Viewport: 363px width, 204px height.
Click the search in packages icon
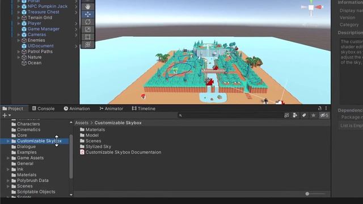[286, 115]
